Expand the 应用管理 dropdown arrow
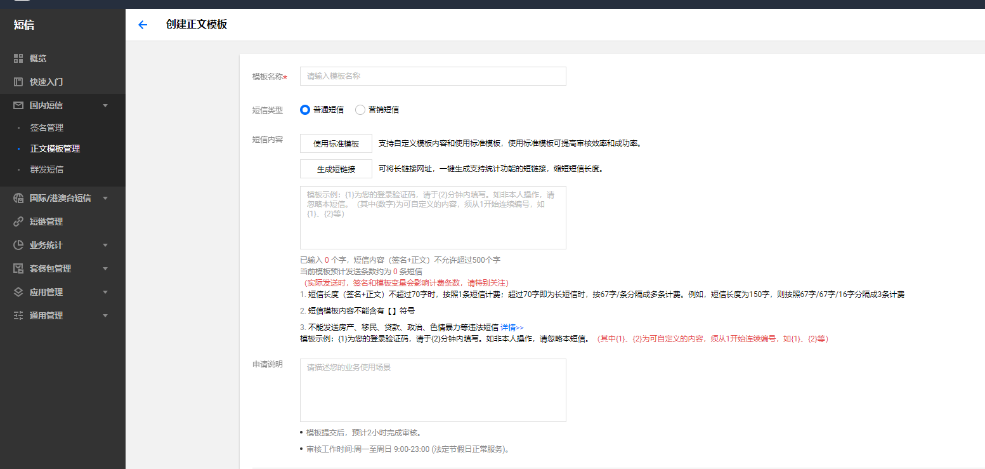The width and height of the screenshot is (985, 469). pos(105,292)
